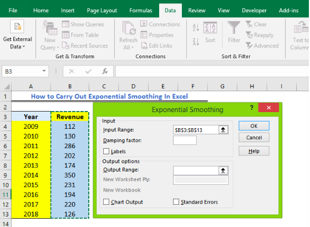Click the dialog help question mark

pyautogui.click(x=251, y=108)
